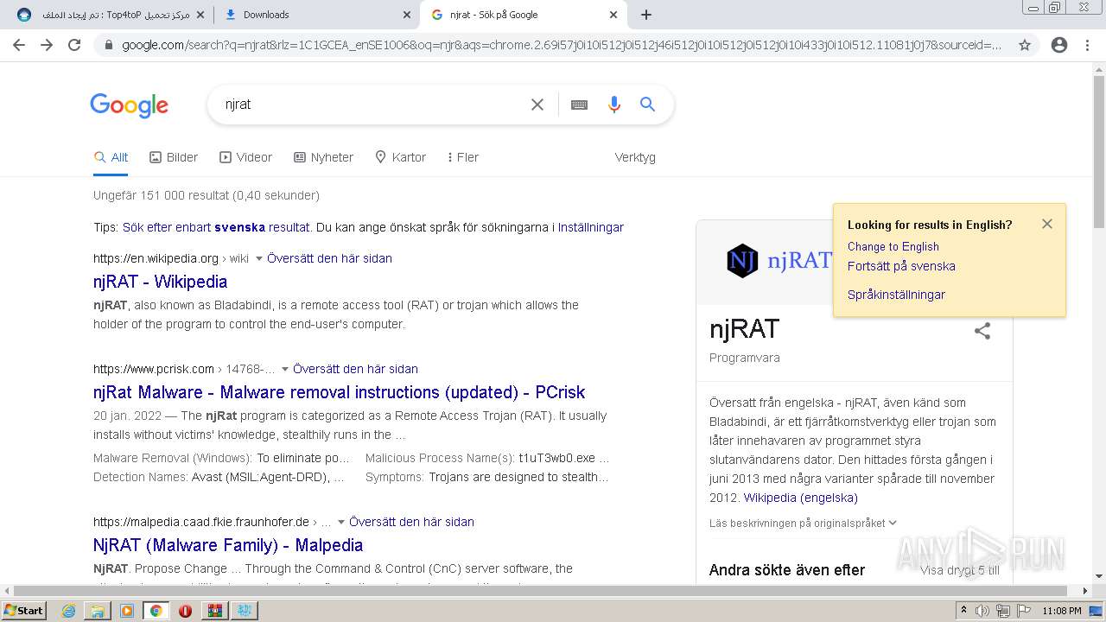The image size is (1106, 622).
Task: Expand the Fler more menu
Action: click(x=463, y=157)
